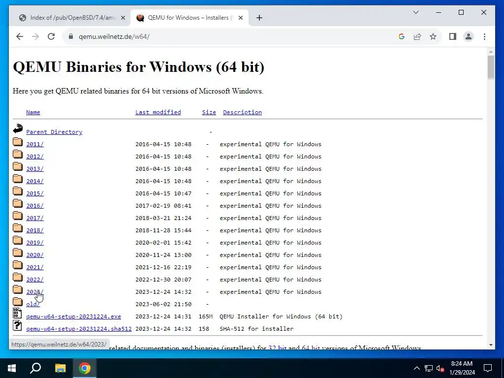
Task: Click the page vertical scrollbar thumb
Action: coord(491,67)
